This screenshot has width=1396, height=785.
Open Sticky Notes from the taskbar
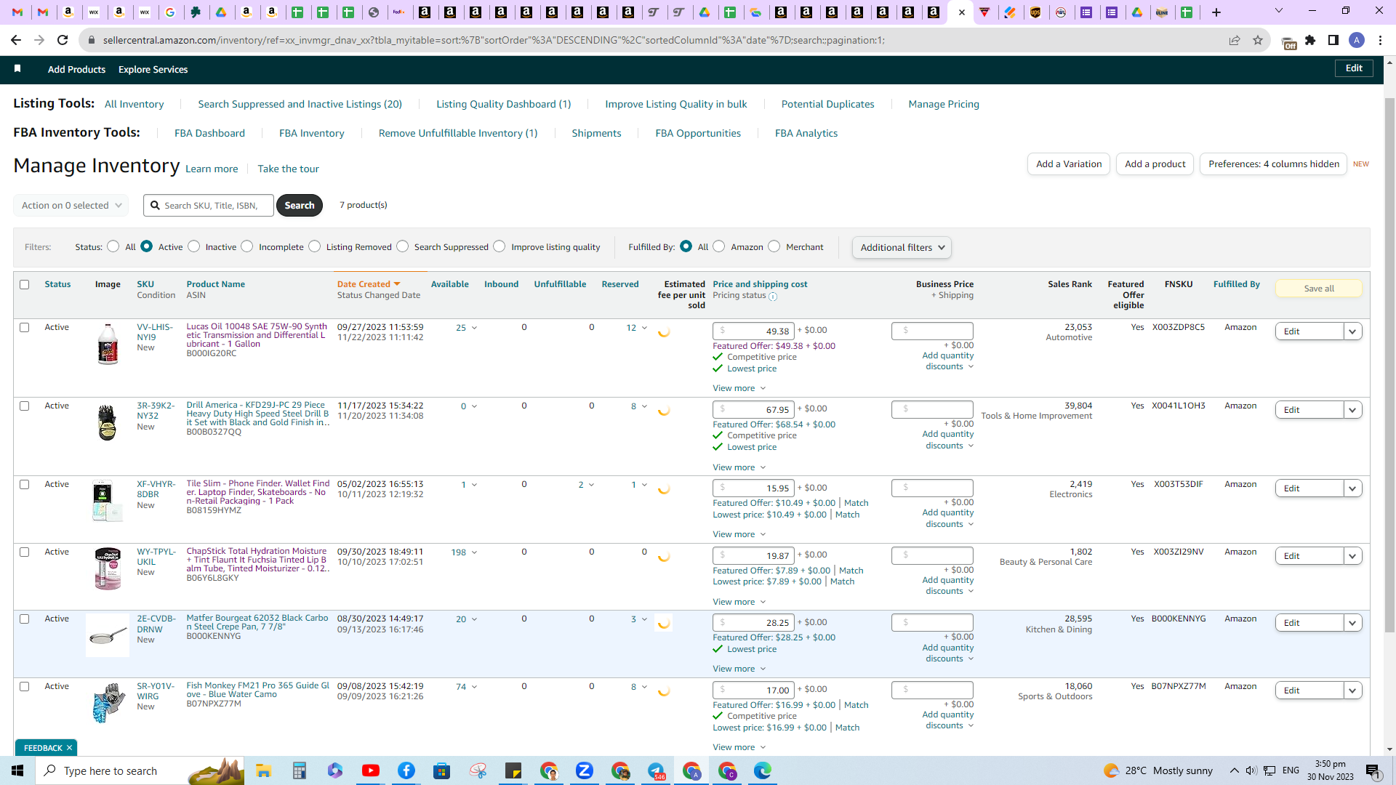point(513,770)
